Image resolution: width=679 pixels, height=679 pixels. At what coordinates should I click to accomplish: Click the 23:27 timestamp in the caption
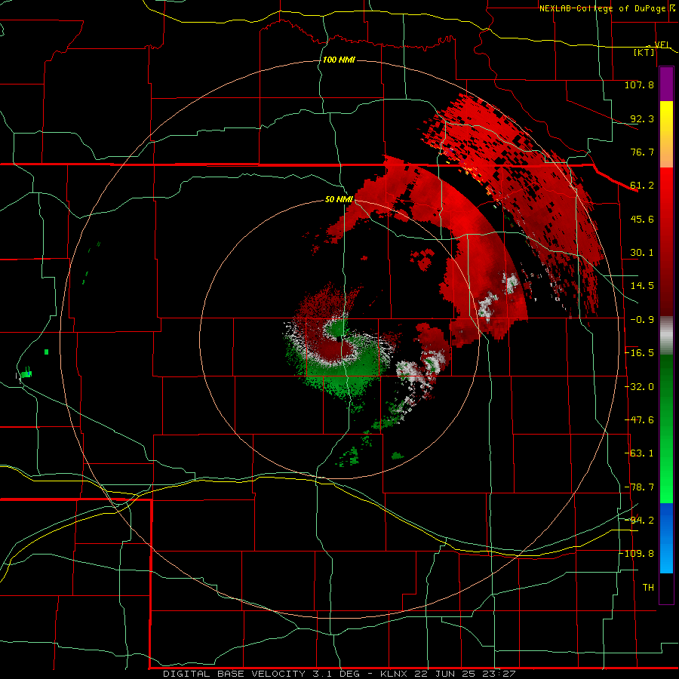(x=501, y=674)
